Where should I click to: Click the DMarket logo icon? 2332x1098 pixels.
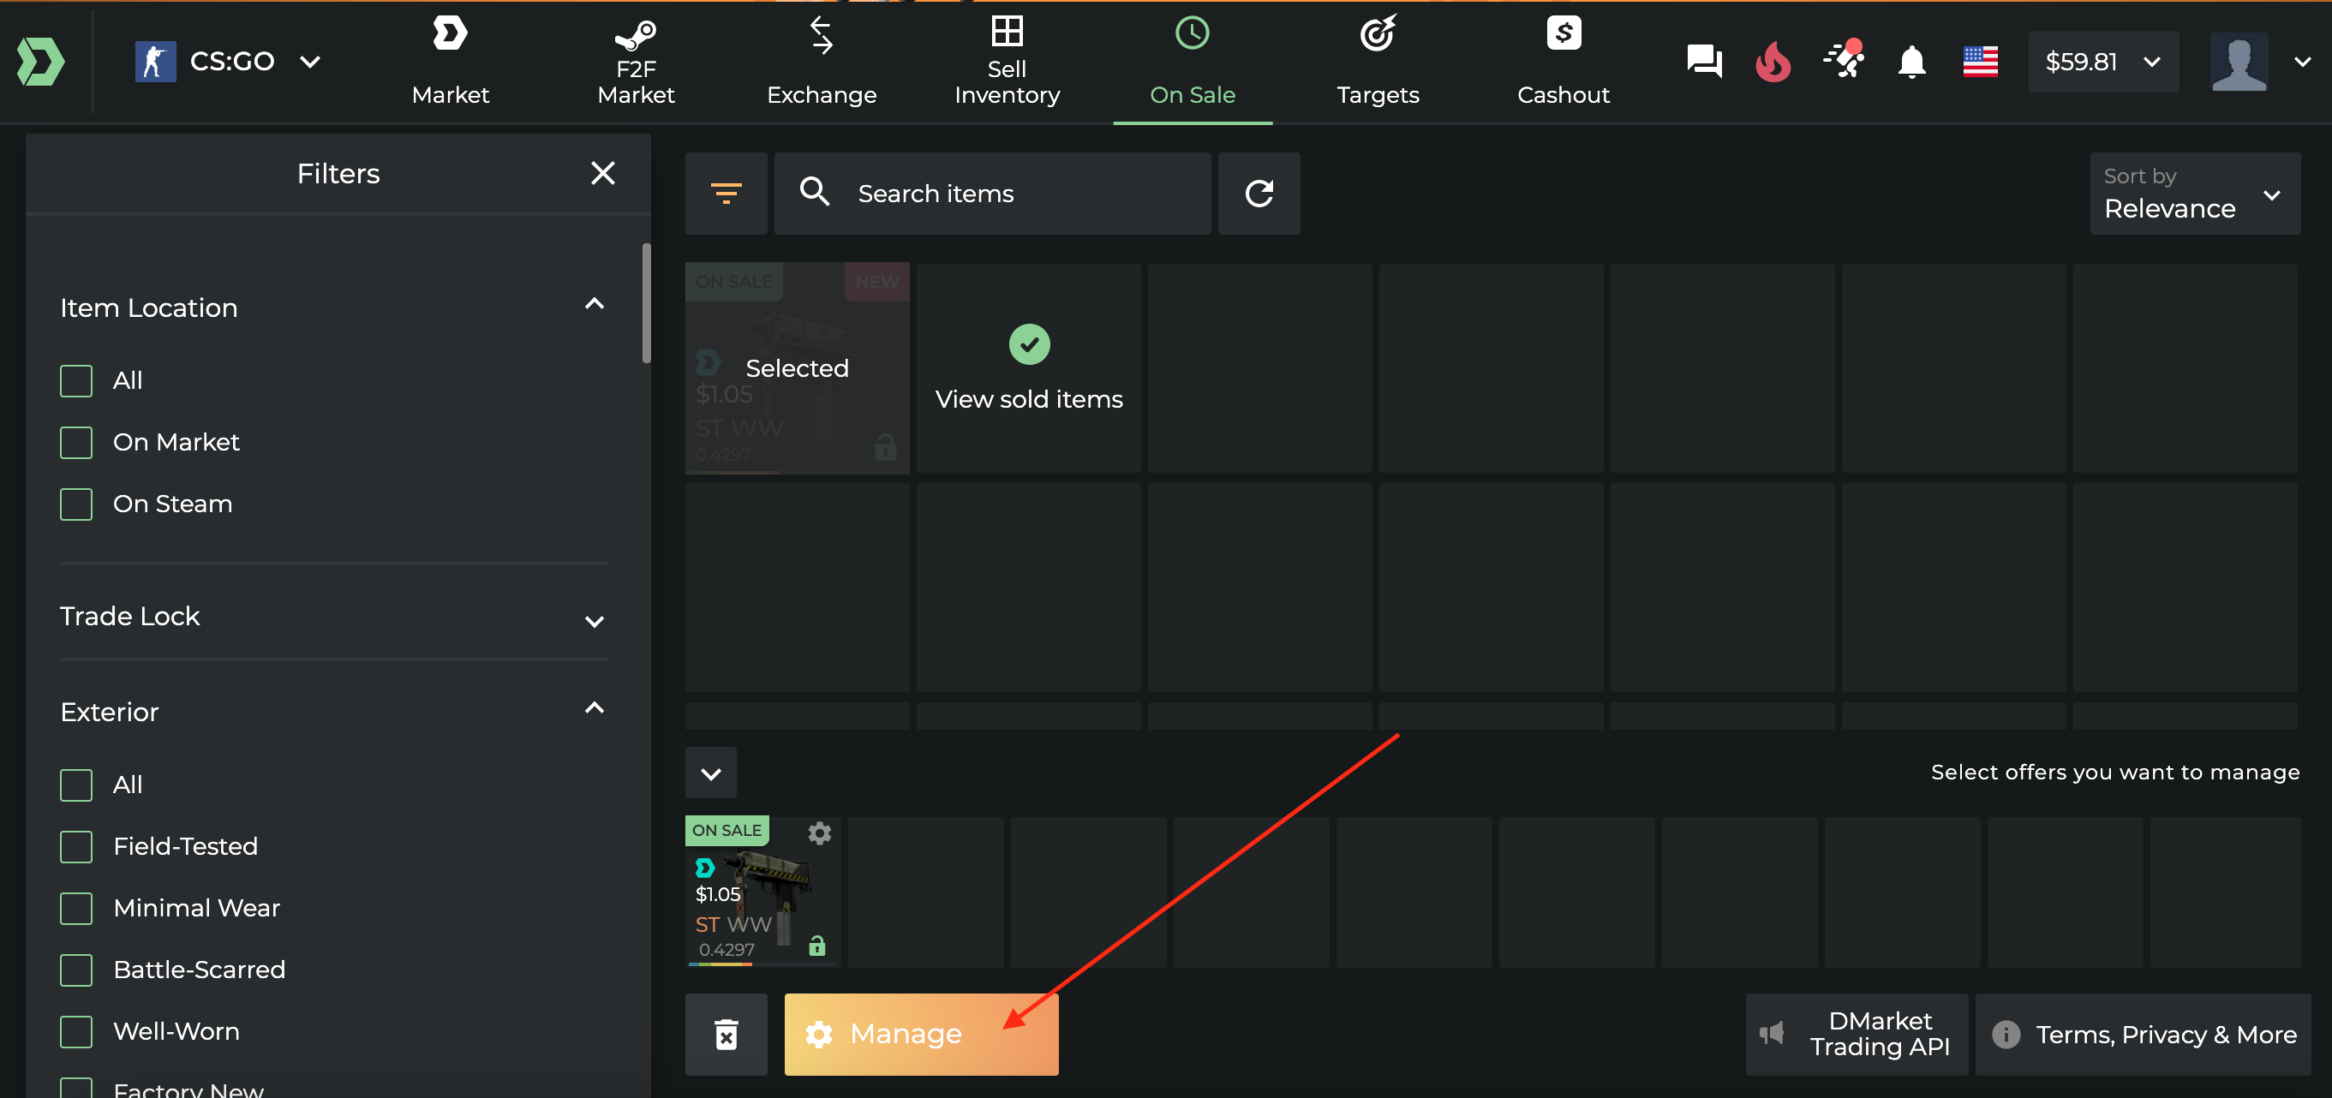point(41,62)
